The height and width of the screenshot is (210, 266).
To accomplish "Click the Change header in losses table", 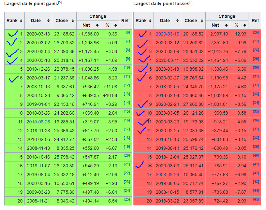I will (x=227, y=16).
